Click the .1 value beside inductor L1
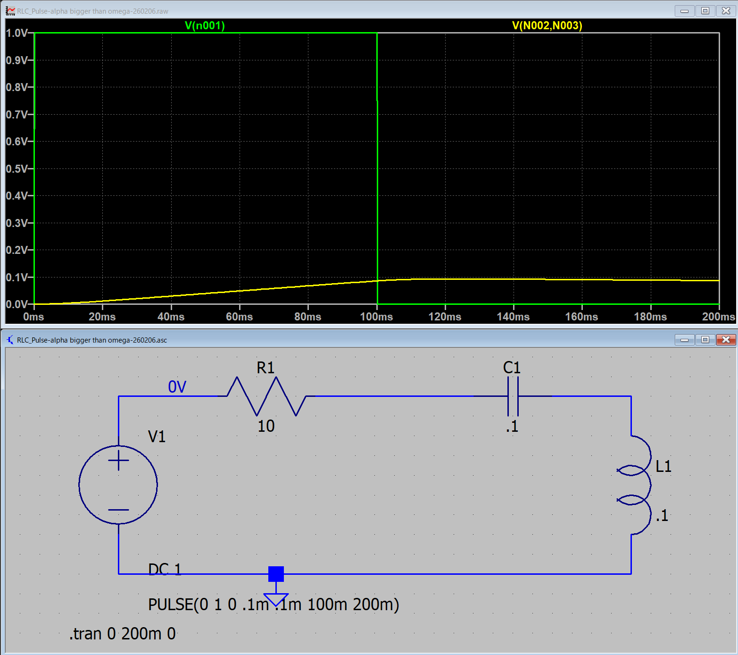Screen dimensions: 738x655 pyautogui.click(x=662, y=516)
